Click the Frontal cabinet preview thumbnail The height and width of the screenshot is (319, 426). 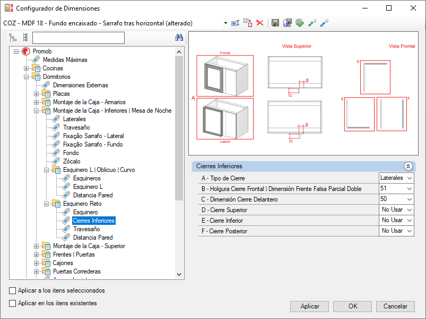(x=225, y=76)
